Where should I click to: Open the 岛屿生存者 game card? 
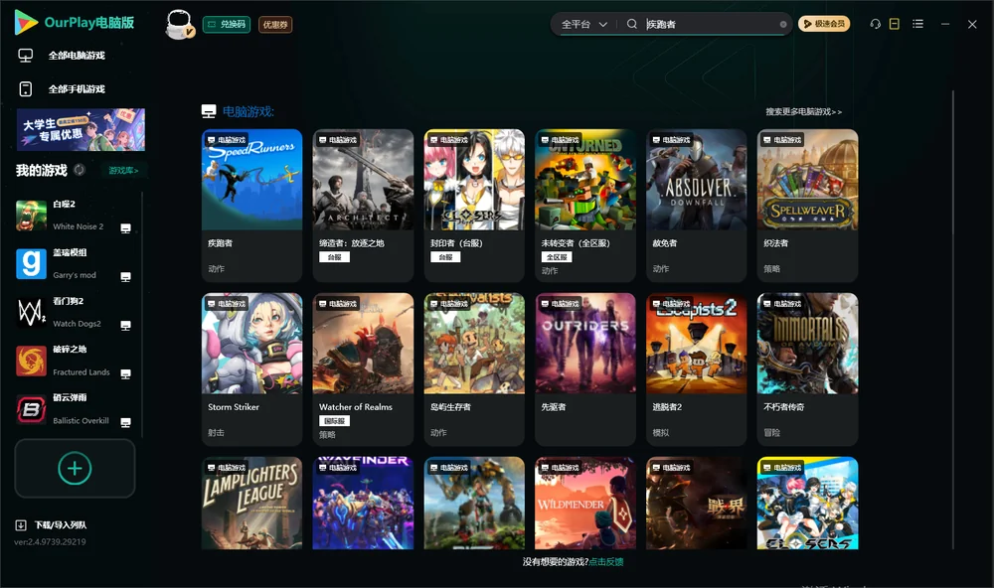tap(474, 369)
